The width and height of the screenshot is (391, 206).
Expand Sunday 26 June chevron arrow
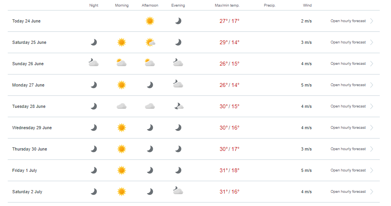(x=372, y=64)
